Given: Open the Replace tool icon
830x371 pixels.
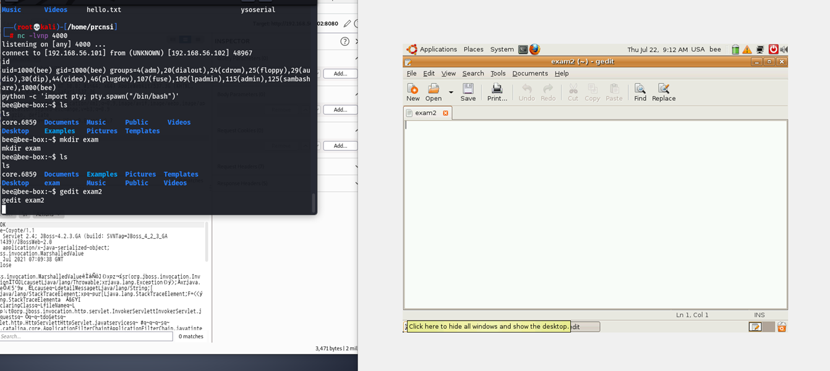Looking at the screenshot, I should (664, 92).
